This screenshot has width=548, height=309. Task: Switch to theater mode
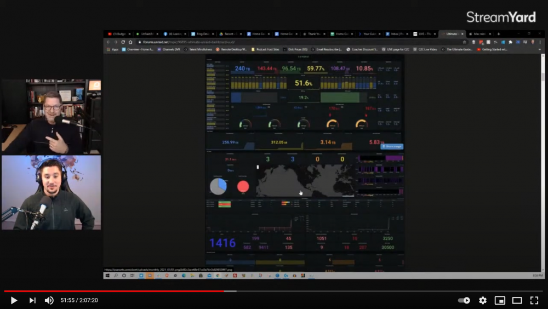(517, 300)
